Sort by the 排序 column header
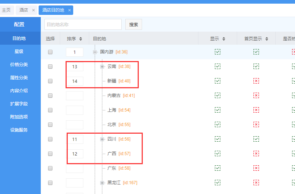The width and height of the screenshot is (295, 194). click(x=74, y=39)
